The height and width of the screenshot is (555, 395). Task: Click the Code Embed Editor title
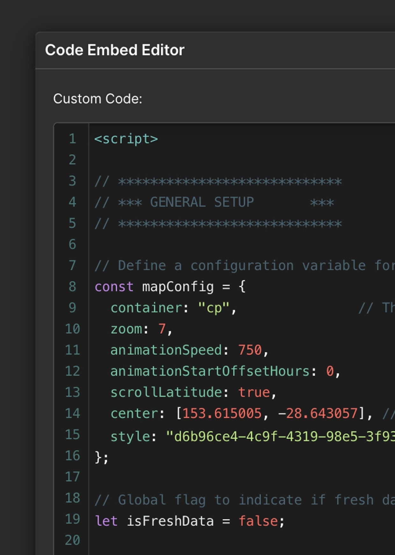tap(115, 50)
